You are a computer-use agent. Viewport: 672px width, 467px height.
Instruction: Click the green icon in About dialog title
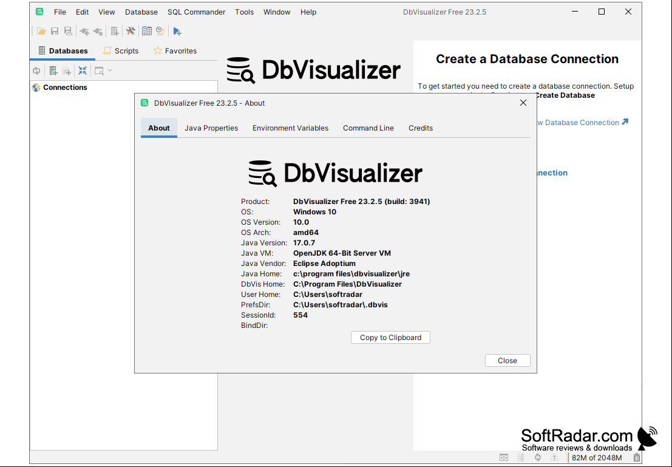(145, 103)
